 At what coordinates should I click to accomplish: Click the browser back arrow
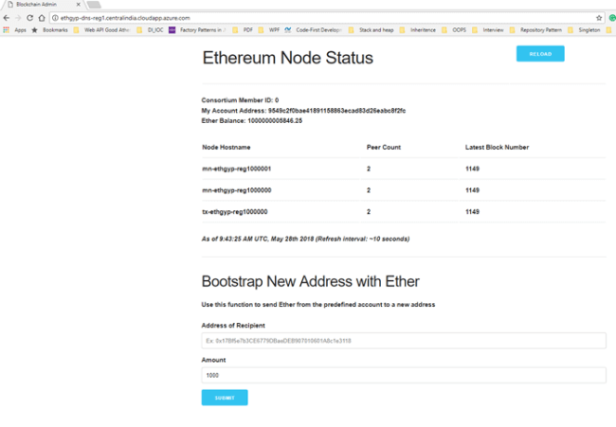(x=7, y=18)
